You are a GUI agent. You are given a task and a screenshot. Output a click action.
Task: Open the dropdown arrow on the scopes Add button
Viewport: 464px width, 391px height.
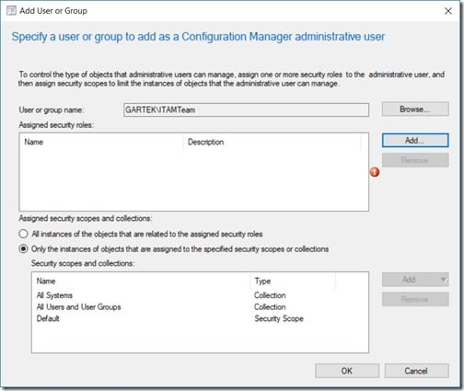[443, 279]
